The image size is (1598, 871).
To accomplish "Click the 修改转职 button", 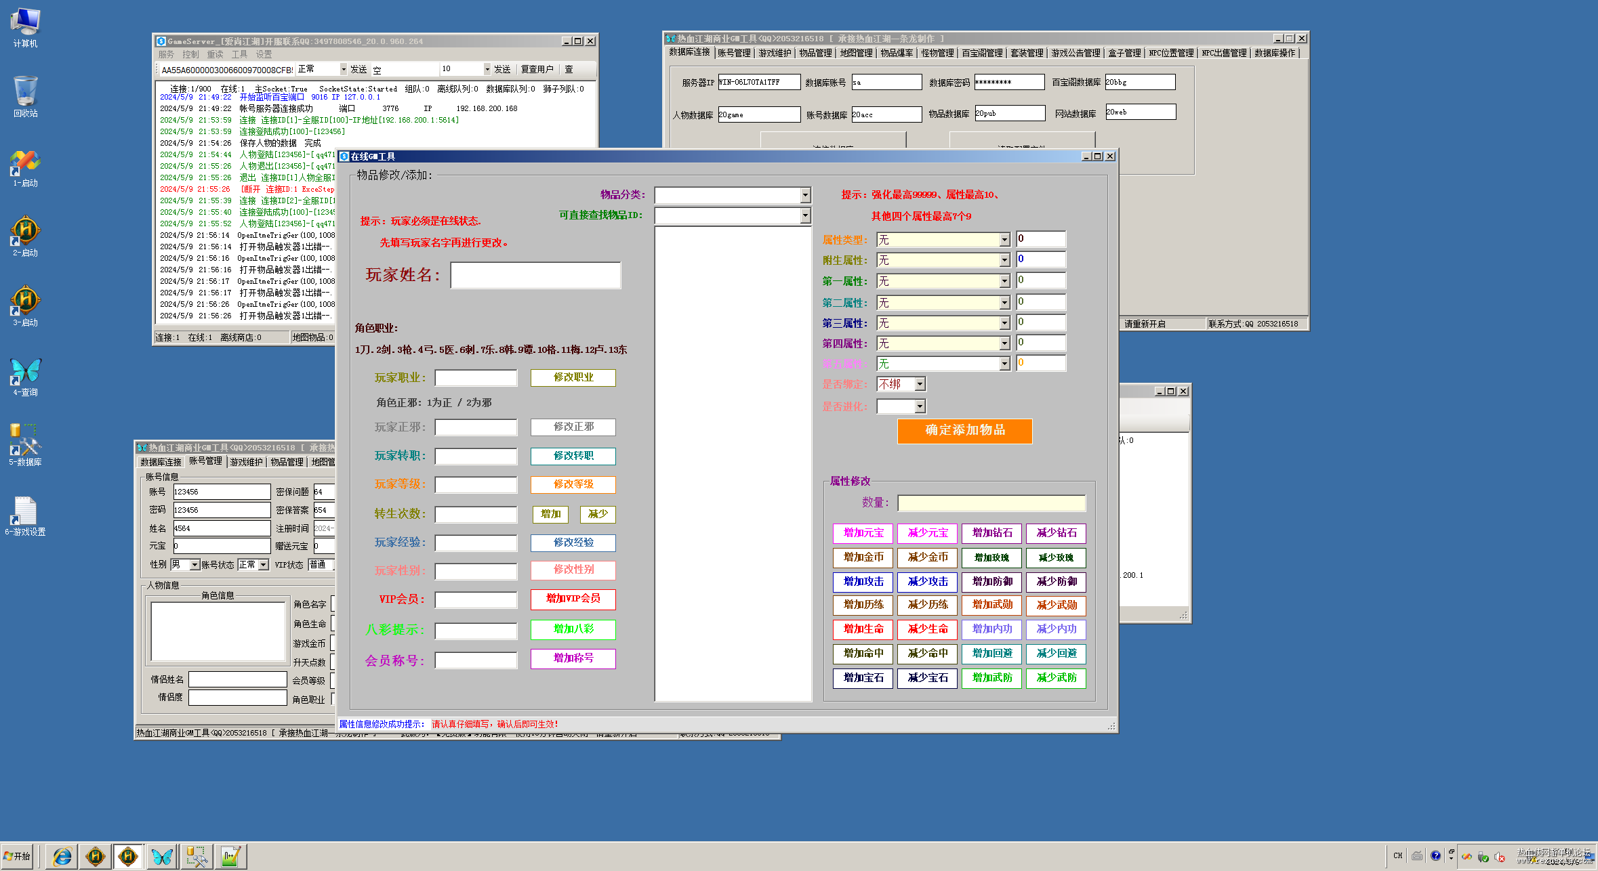I will click(x=573, y=456).
